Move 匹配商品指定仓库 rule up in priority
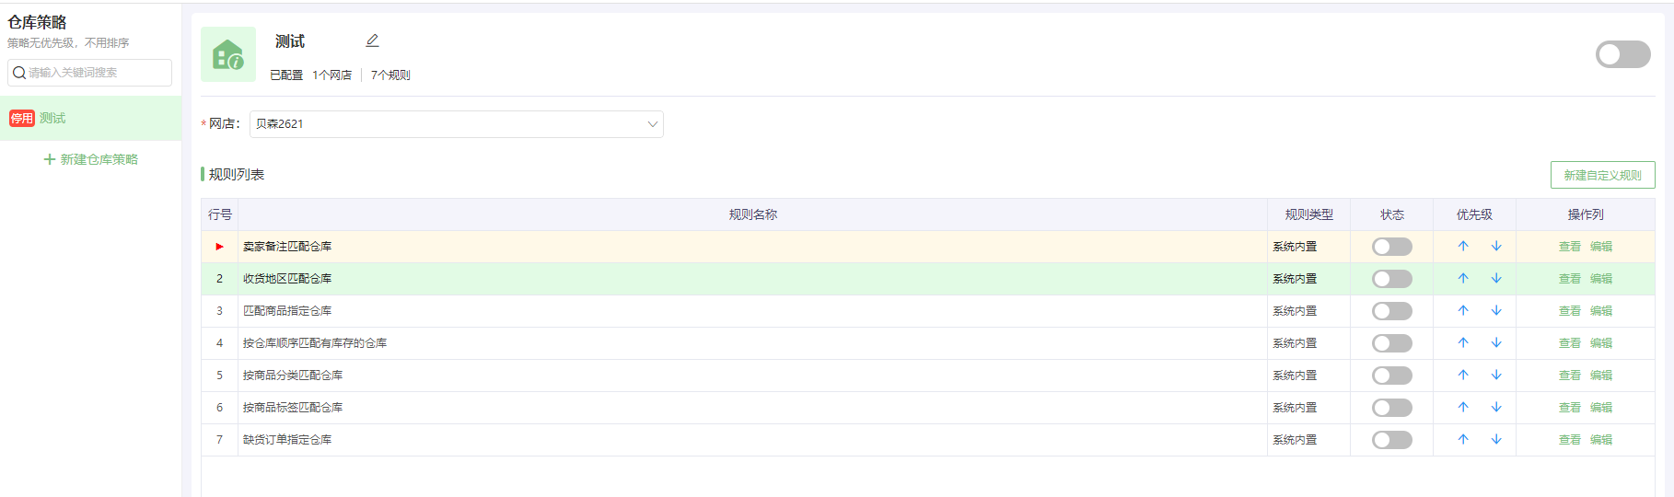This screenshot has width=1674, height=497. coord(1463,310)
